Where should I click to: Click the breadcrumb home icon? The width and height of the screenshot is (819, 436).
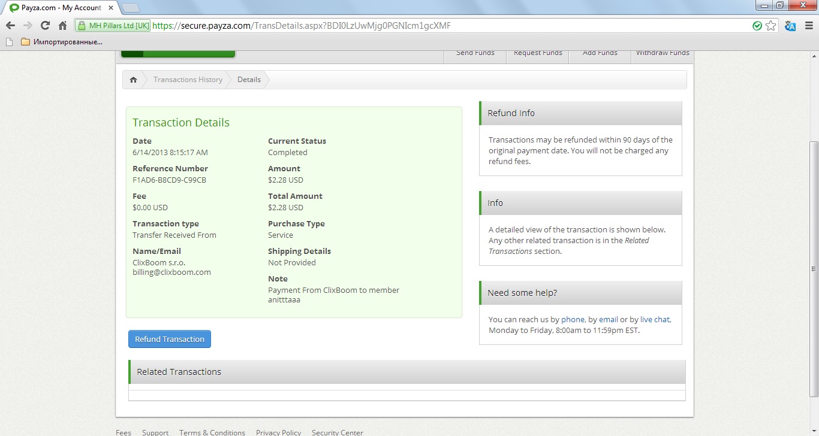pos(133,80)
